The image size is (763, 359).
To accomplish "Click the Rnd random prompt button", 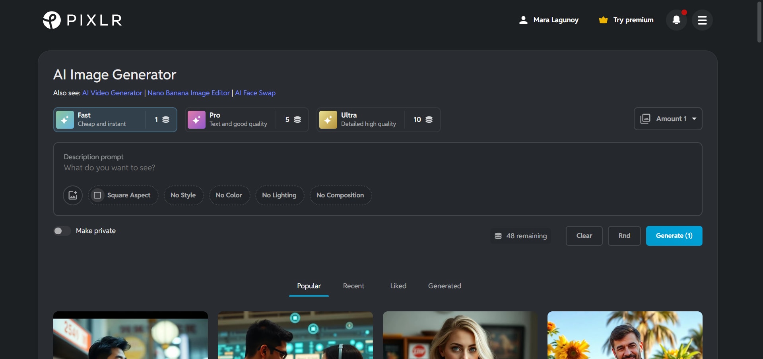I will pos(624,236).
